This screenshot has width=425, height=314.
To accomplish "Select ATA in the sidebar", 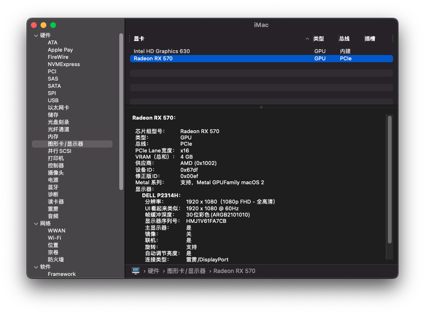I will (x=53, y=42).
